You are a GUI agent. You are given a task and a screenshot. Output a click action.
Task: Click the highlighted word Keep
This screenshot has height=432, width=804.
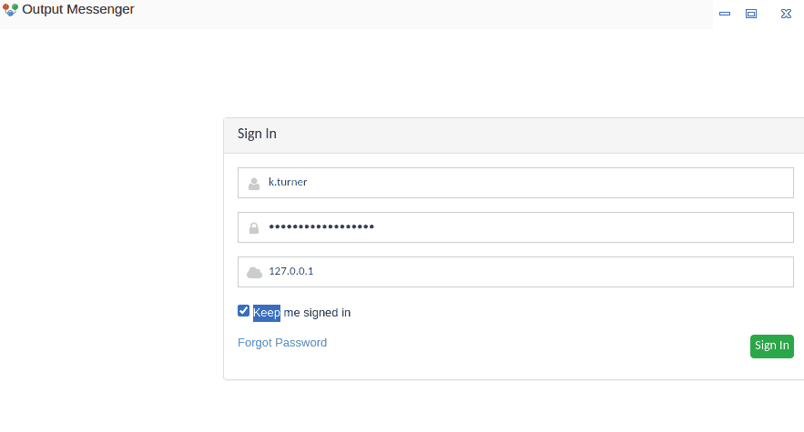coord(267,313)
